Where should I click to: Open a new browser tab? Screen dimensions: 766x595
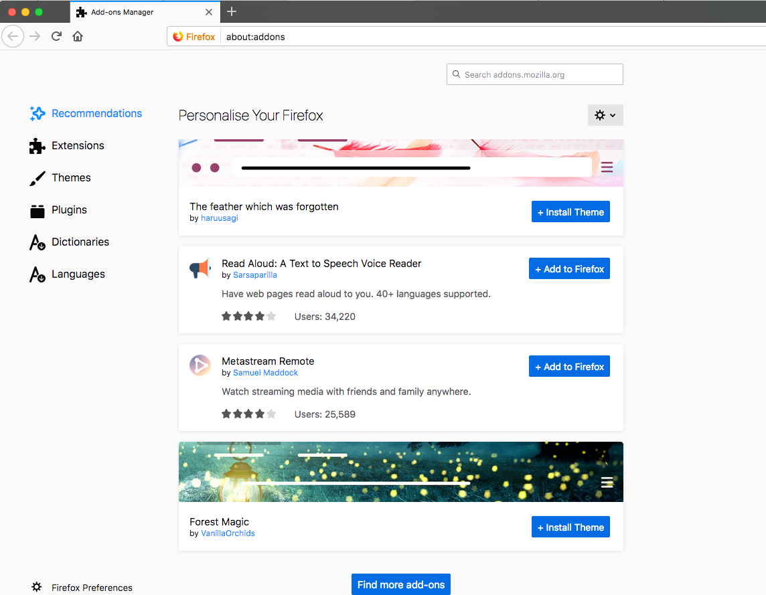tap(232, 11)
